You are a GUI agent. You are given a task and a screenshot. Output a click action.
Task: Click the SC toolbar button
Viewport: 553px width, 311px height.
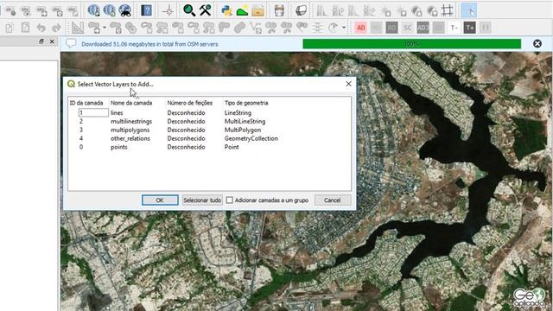pyautogui.click(x=407, y=28)
